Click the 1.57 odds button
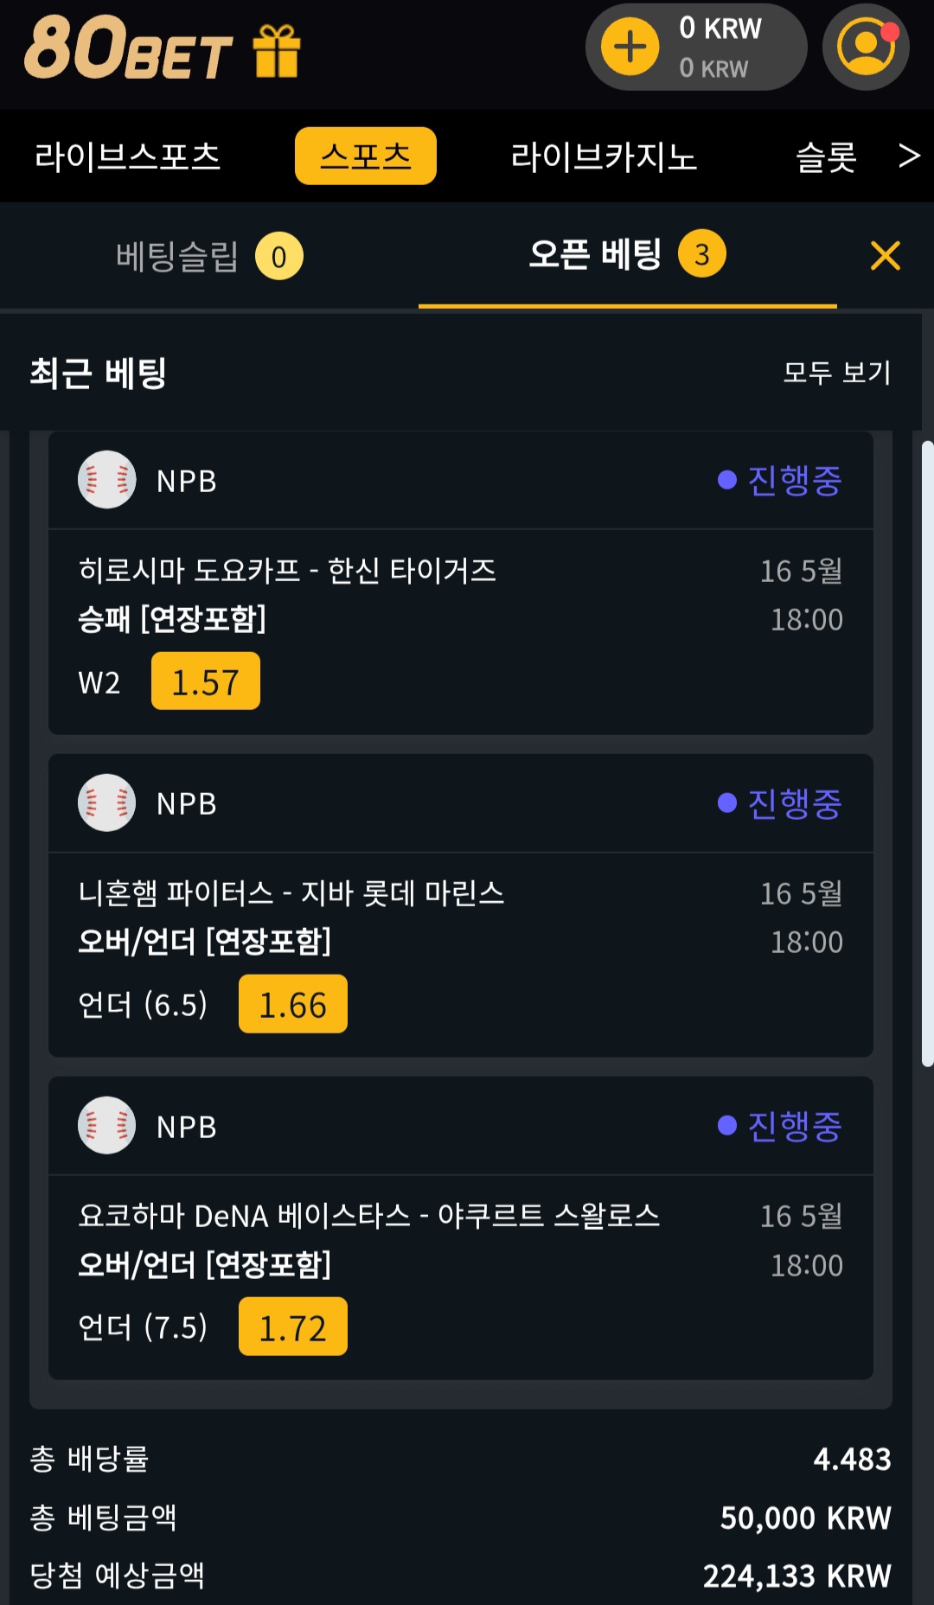934x1605 pixels. coord(205,681)
